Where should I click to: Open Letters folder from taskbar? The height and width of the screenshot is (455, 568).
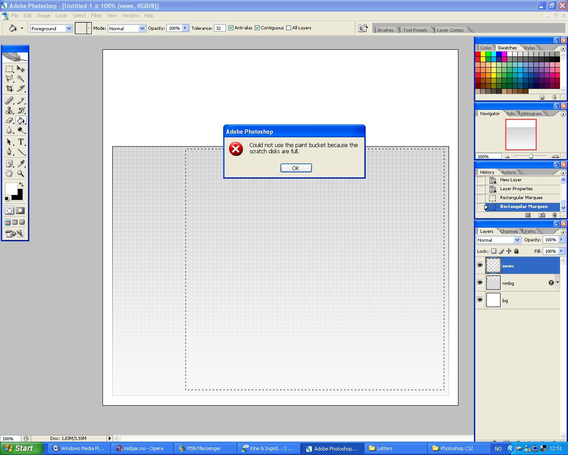coord(396,448)
